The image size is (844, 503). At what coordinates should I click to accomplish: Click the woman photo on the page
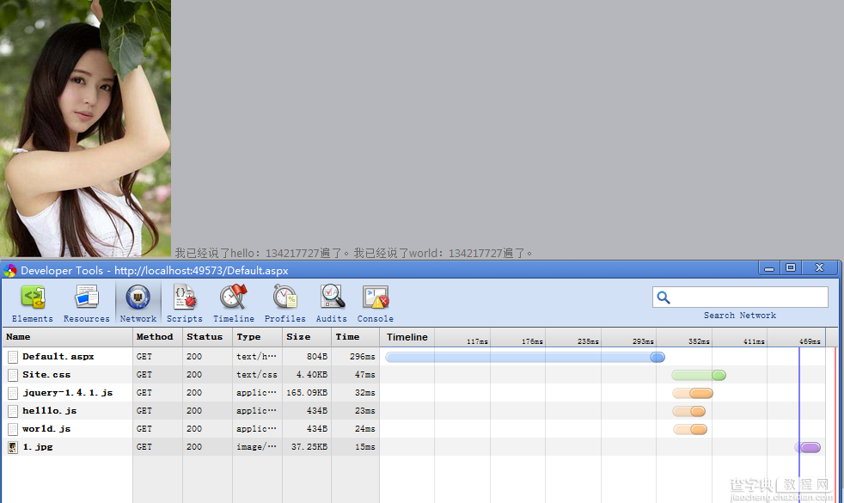86,128
